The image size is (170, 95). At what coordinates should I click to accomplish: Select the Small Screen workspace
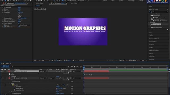(x=131, y=1)
